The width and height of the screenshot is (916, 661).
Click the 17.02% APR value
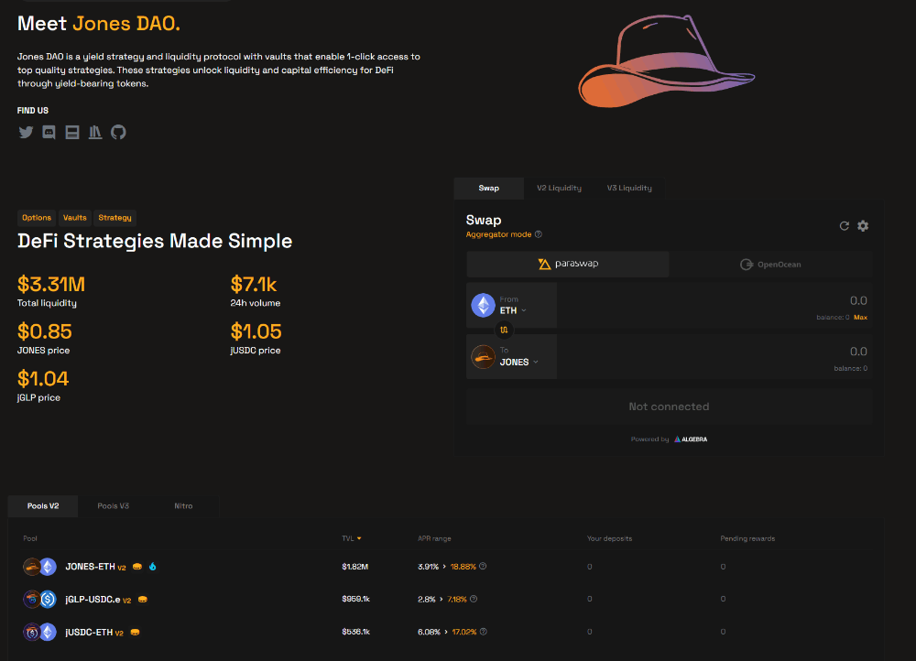(x=464, y=632)
